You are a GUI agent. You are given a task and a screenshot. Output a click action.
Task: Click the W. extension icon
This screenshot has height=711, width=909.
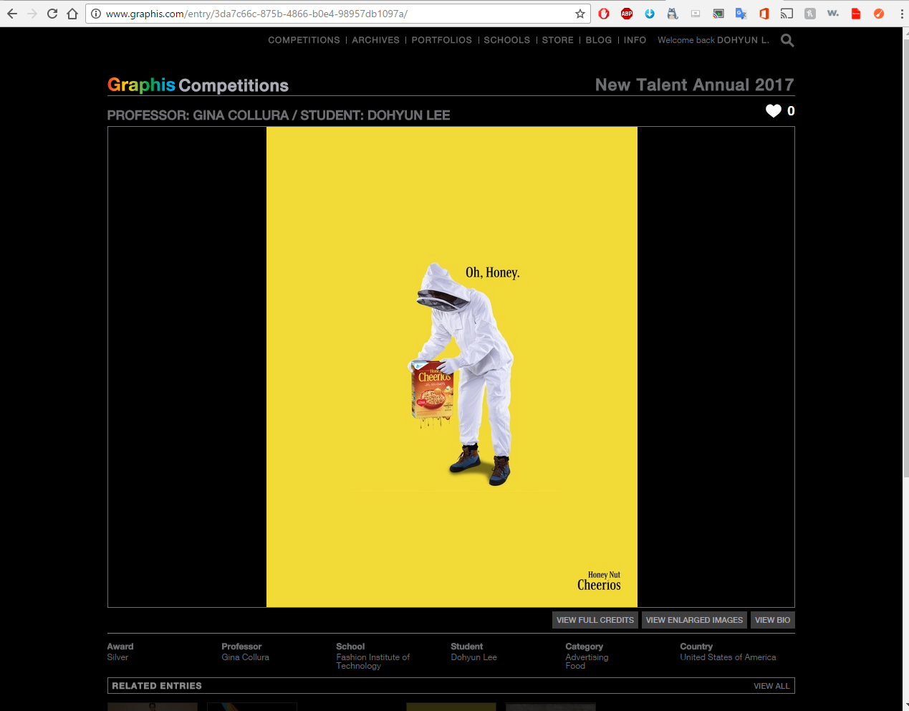pos(833,14)
